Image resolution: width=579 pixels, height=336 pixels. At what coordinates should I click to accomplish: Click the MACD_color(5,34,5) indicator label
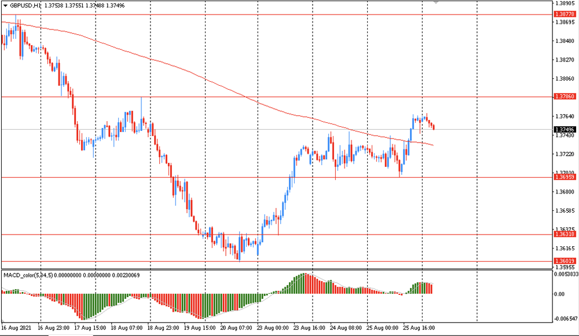point(28,275)
